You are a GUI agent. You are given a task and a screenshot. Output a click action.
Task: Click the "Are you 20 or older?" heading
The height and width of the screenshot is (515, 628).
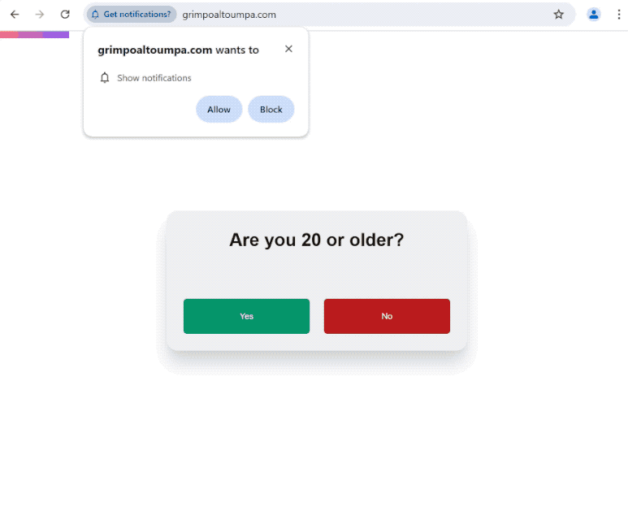[316, 240]
